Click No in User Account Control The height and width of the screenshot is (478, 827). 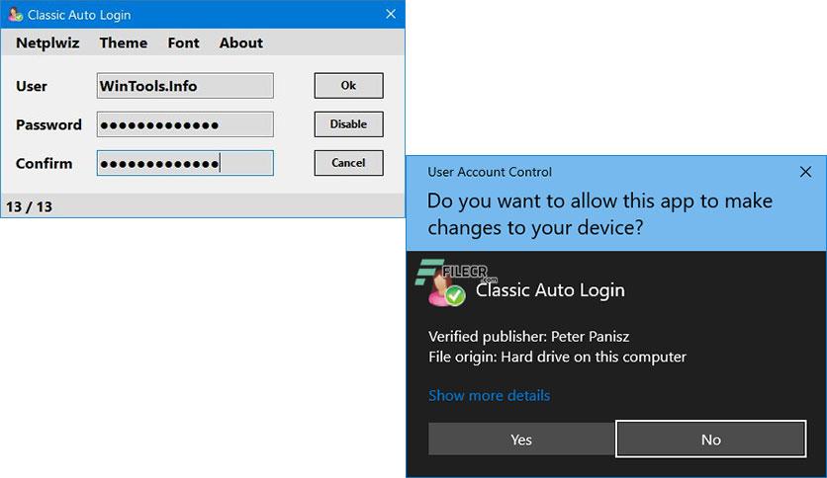711,439
